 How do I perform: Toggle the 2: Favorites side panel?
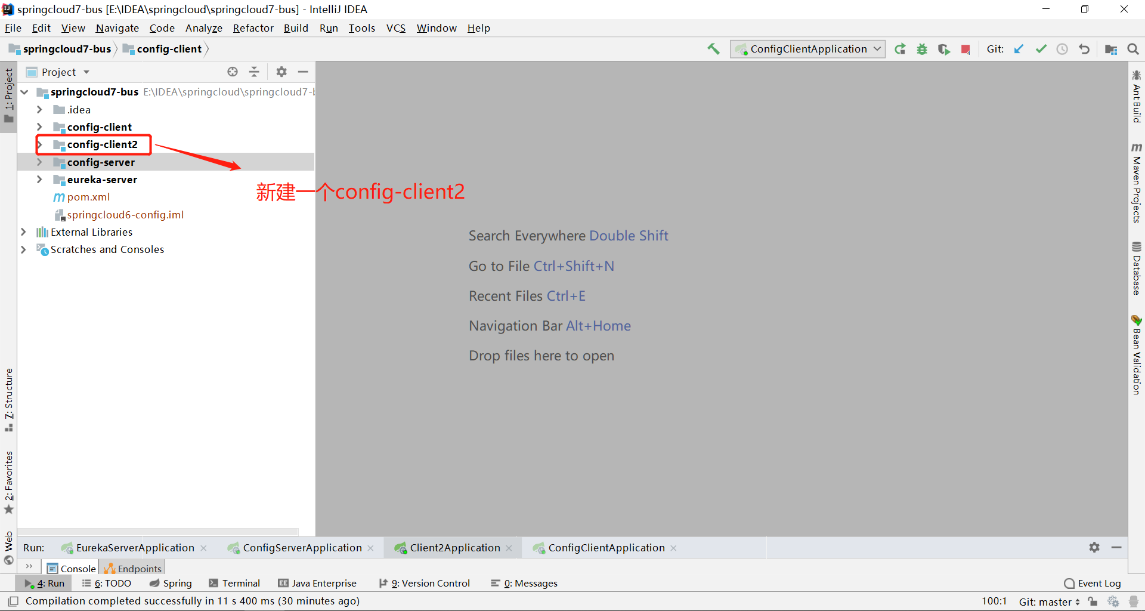click(9, 482)
